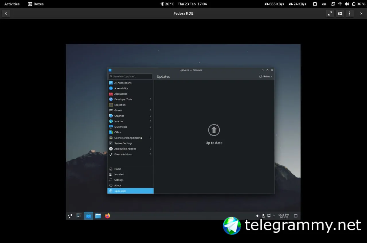The width and height of the screenshot is (367, 243).
Task: Open the Boxes three-dot menu
Action: coord(350,13)
